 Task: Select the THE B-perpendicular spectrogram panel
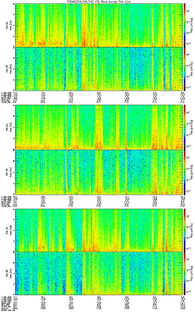[x=99, y=230]
